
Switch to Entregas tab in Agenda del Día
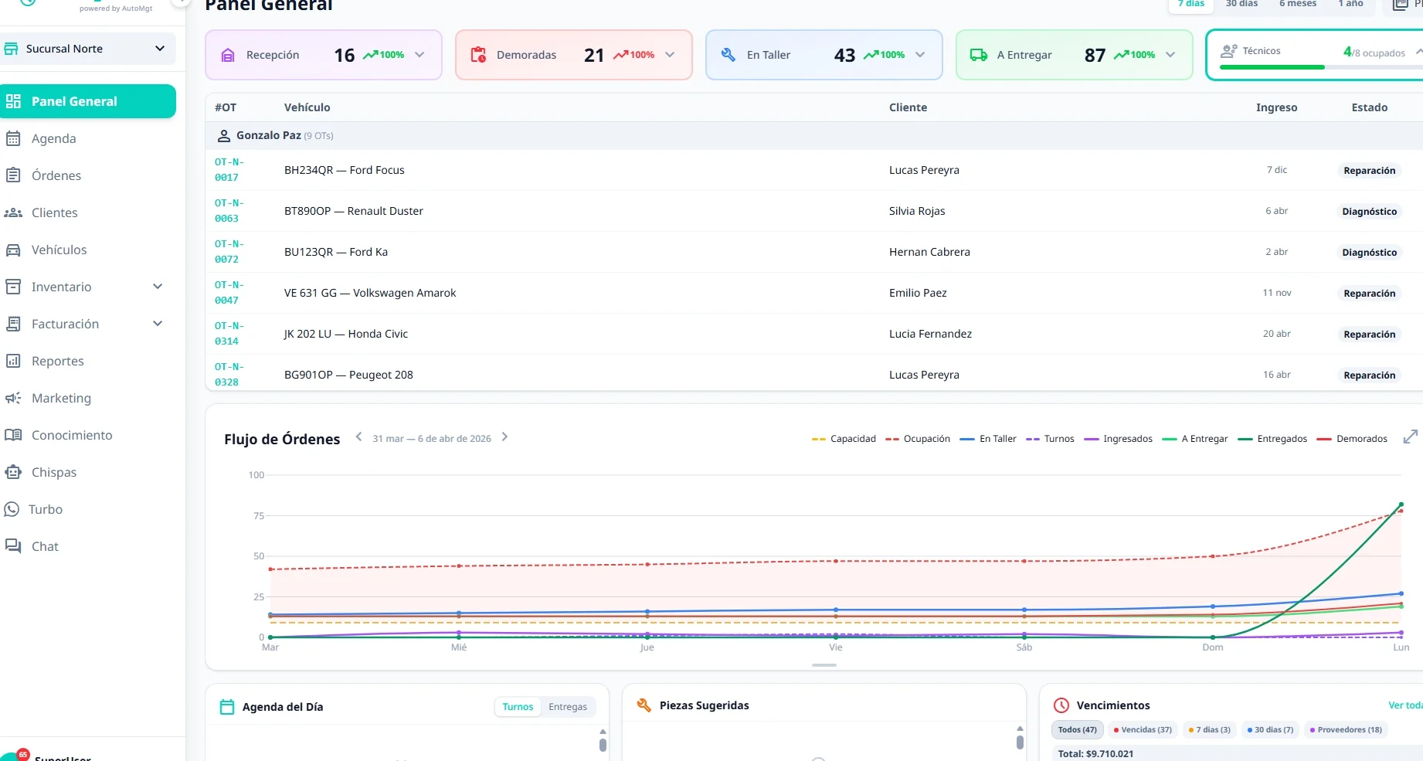point(568,707)
